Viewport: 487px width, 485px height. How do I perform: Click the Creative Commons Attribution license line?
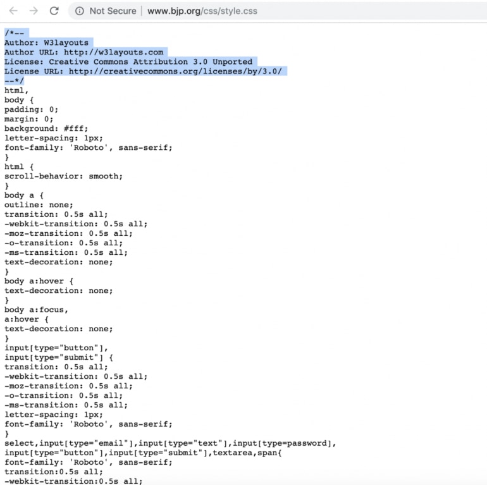click(128, 61)
